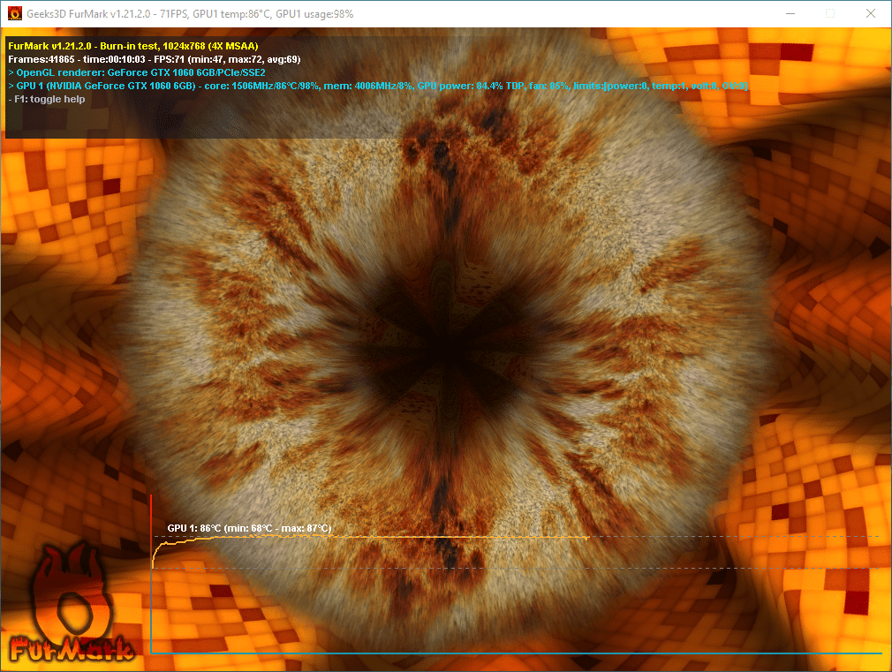Click window title text 'Geeks3D FurMark v1.21.2.0'

pos(88,13)
